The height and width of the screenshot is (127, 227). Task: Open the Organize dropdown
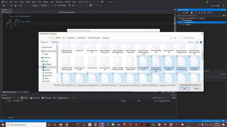pos(44,42)
